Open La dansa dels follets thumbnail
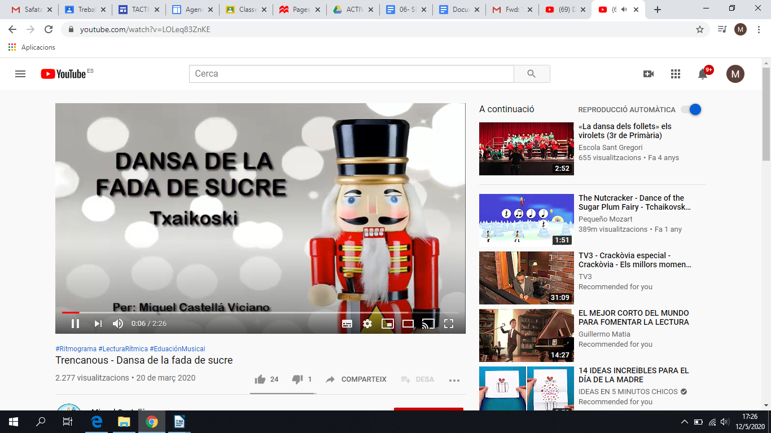 point(527,149)
